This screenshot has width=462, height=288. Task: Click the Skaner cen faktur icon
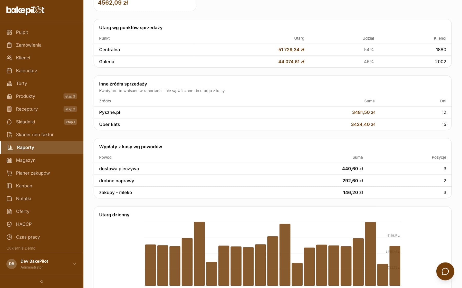[x=9, y=135]
